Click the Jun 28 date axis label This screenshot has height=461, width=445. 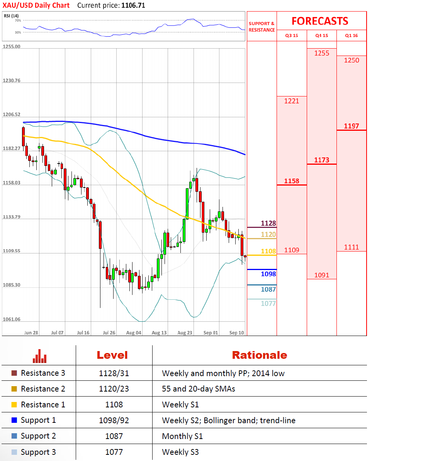(31, 333)
